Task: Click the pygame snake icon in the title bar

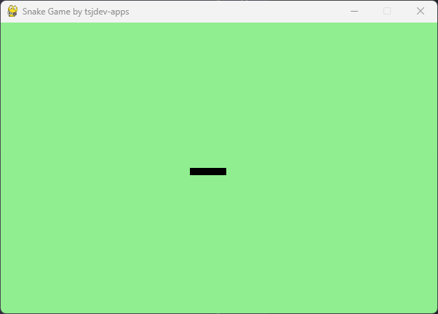Action: coord(12,11)
